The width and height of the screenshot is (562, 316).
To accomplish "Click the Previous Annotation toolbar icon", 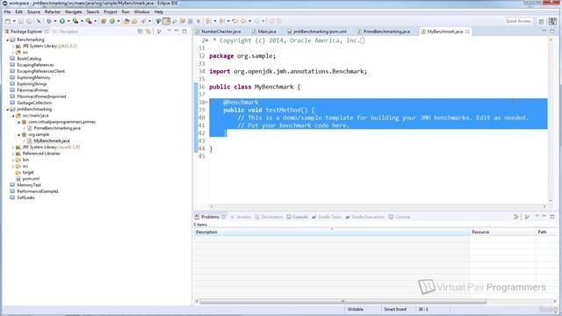I will 222,21.
